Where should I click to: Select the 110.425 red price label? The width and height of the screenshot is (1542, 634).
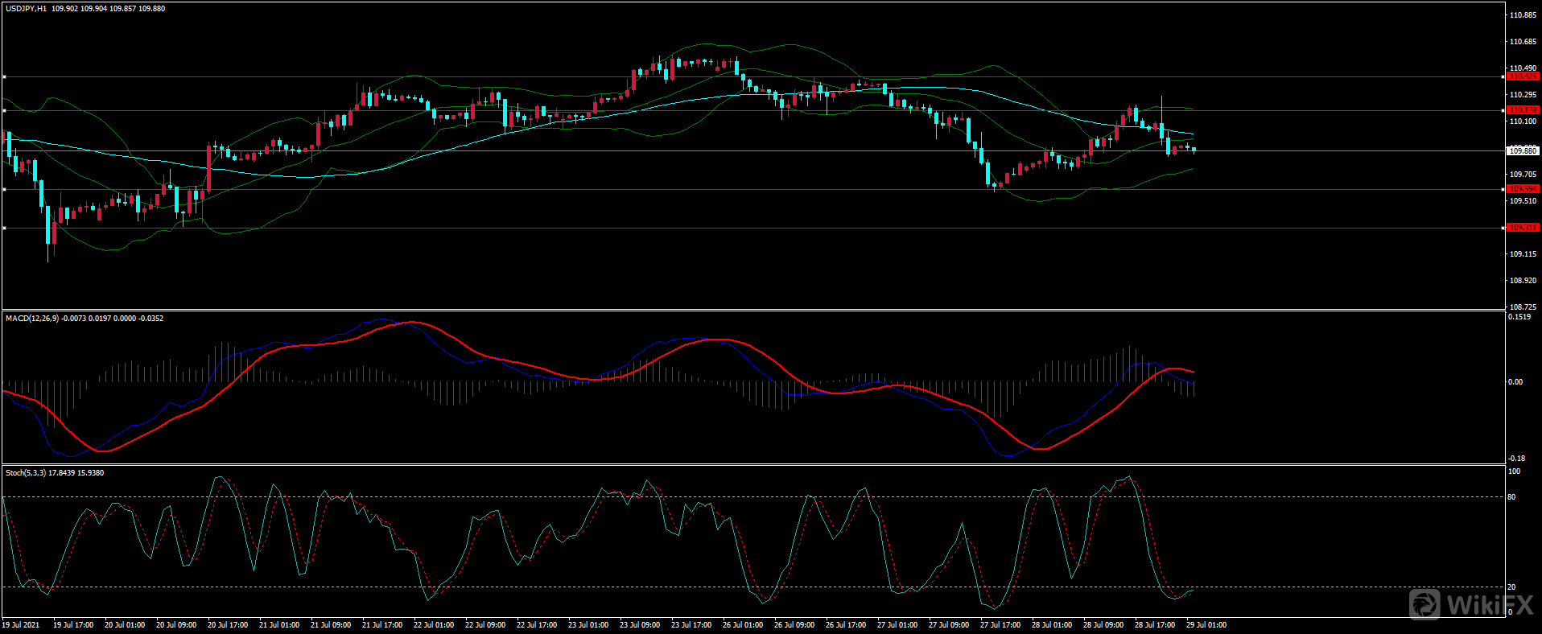(x=1522, y=76)
